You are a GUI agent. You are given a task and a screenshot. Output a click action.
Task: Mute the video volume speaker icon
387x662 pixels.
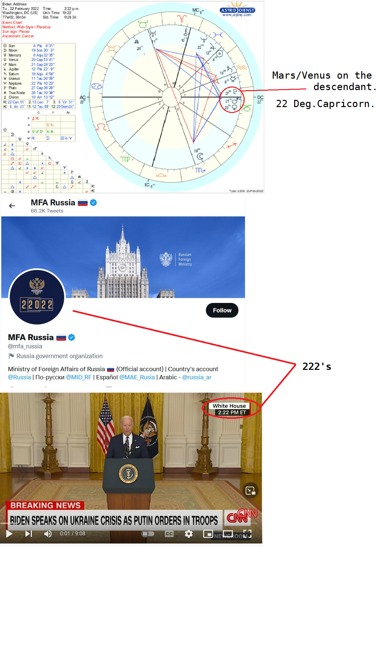point(48,534)
